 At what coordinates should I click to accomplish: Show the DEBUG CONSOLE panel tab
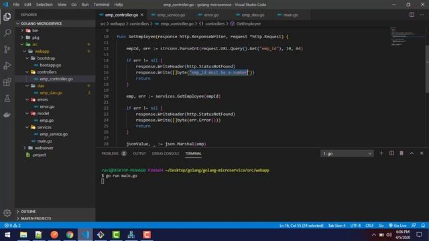(x=166, y=153)
